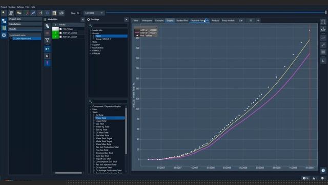Open the Calculations section
This screenshot has width=328, height=185.
25,24
